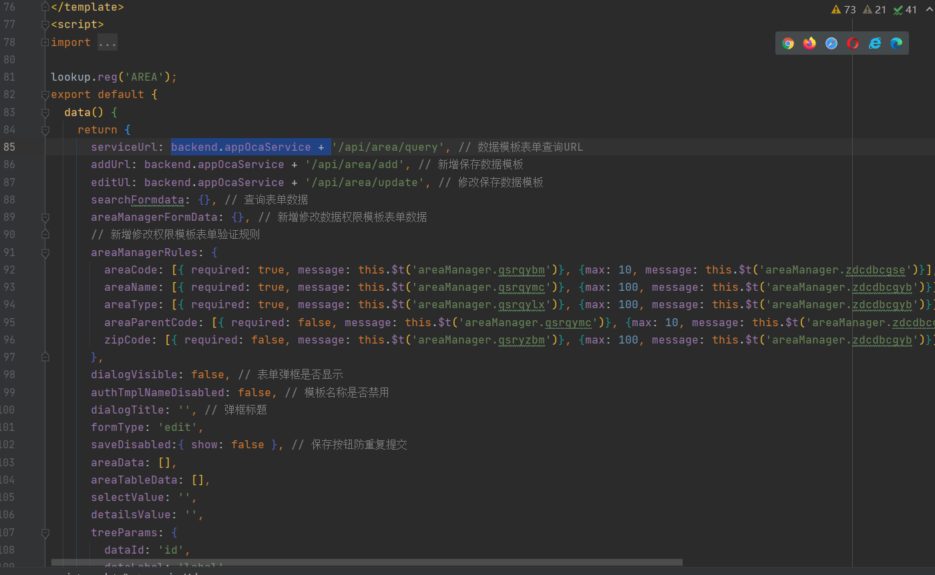935x575 pixels.
Task: Click the saveDisabled property
Action: (x=131, y=444)
